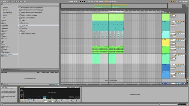
Task: Toggle Sampler LFO on/off
Action: click(x=44, y=100)
